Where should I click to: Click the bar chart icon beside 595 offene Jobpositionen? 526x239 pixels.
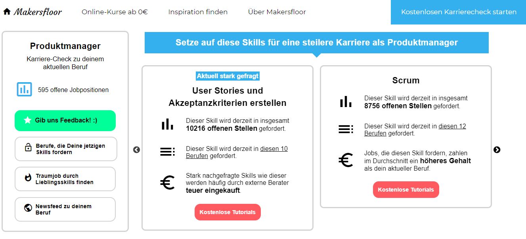click(x=24, y=89)
